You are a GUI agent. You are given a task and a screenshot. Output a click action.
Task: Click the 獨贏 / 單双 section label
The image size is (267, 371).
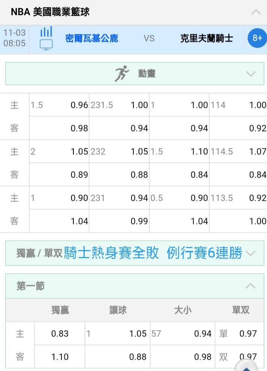point(39,253)
